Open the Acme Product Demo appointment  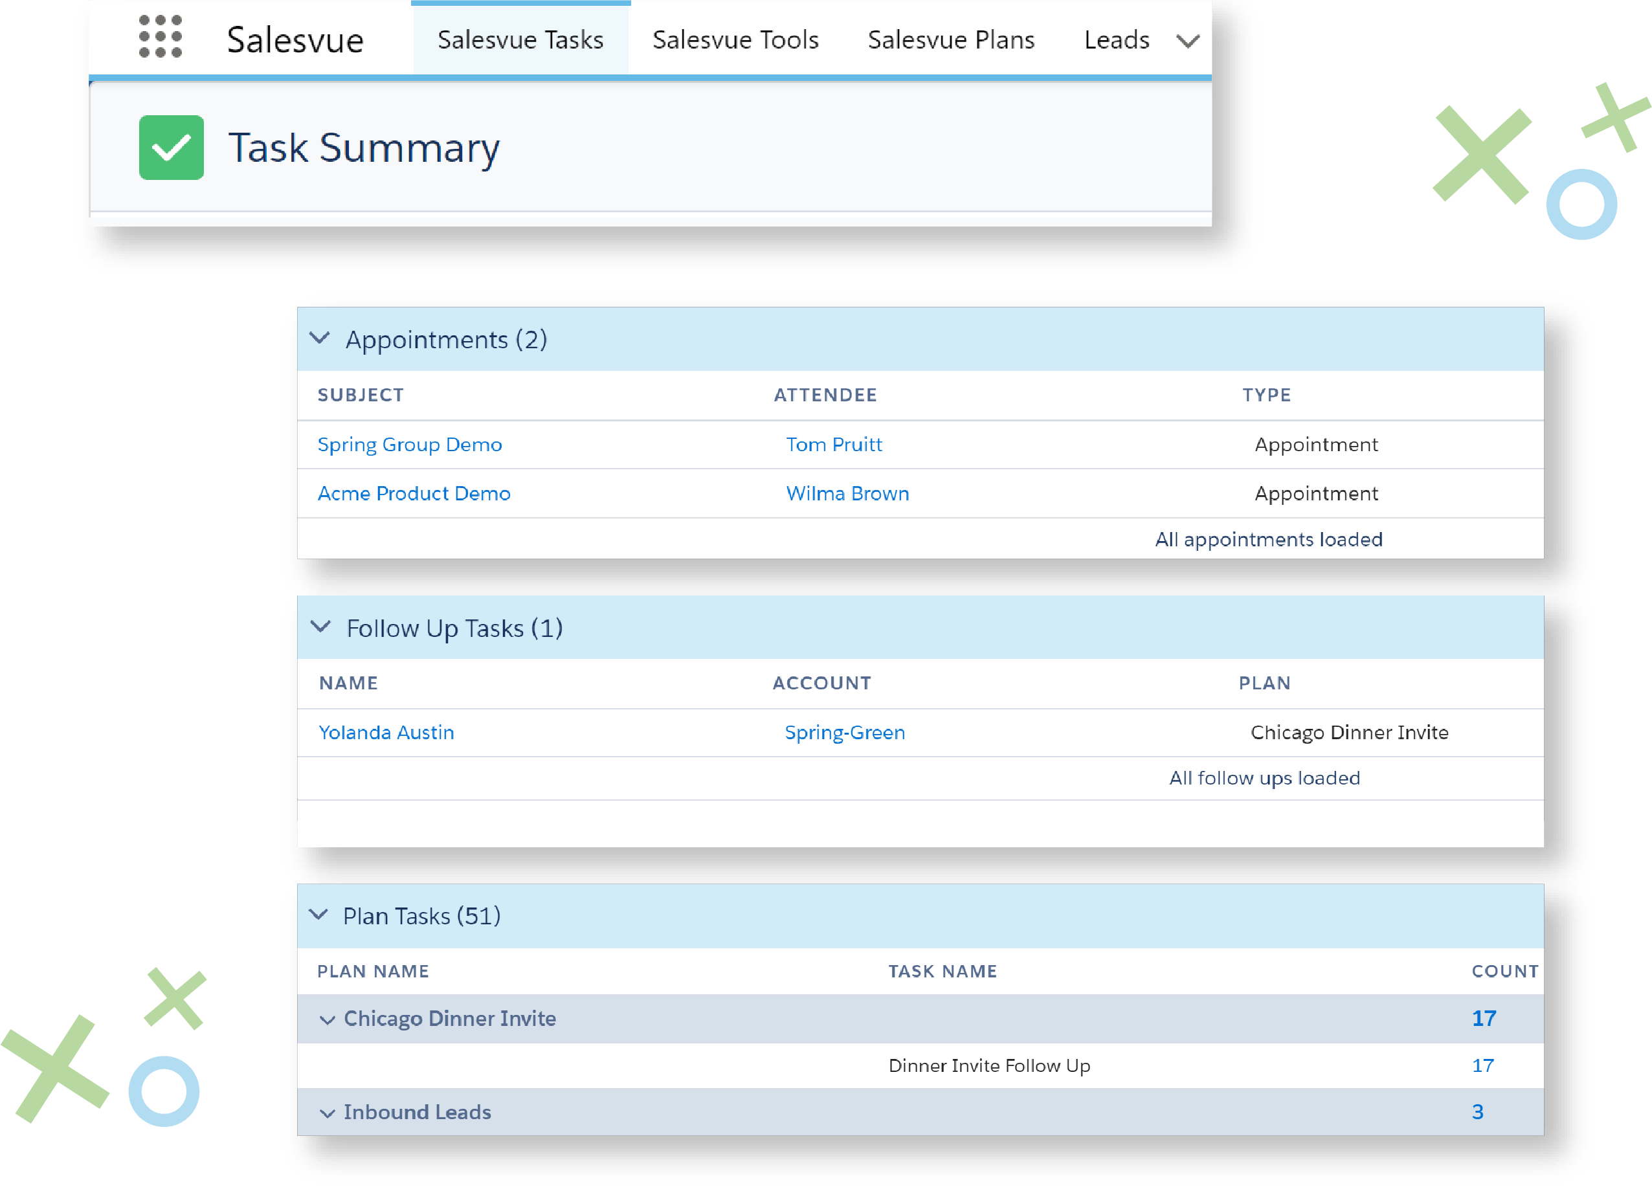tap(414, 493)
